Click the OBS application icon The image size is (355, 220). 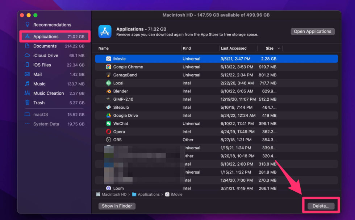click(x=108, y=140)
